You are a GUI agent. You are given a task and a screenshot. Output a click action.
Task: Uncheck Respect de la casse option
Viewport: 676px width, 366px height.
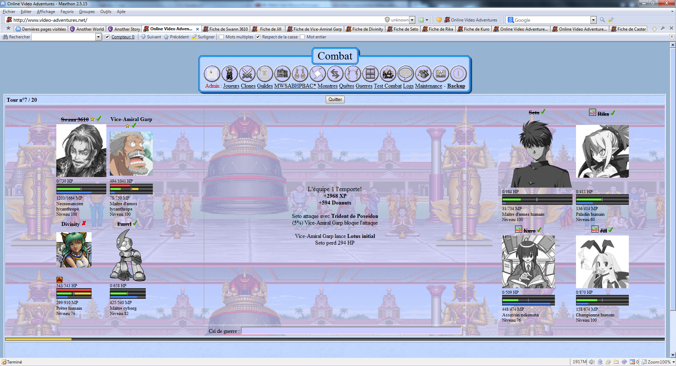point(258,37)
